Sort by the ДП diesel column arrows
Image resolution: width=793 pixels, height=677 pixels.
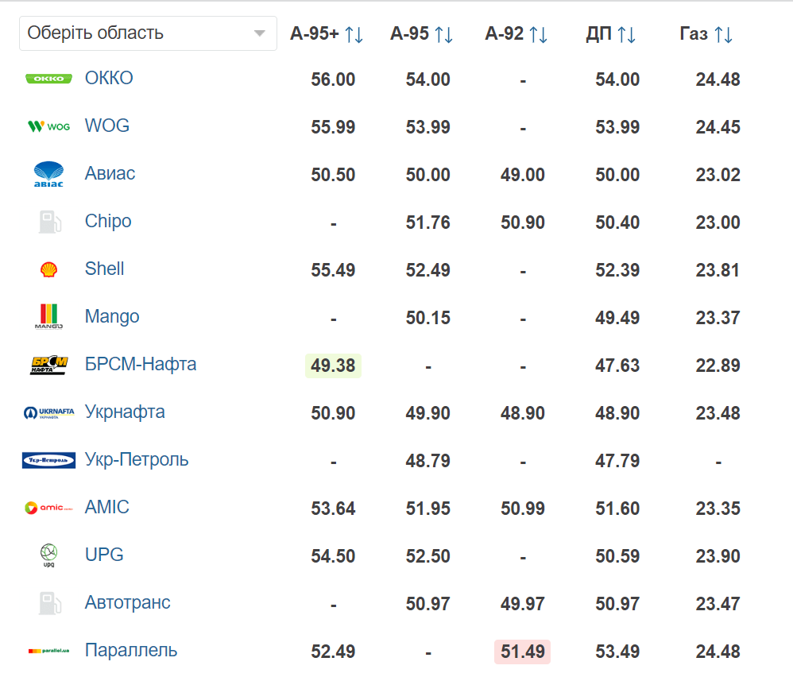coord(626,34)
